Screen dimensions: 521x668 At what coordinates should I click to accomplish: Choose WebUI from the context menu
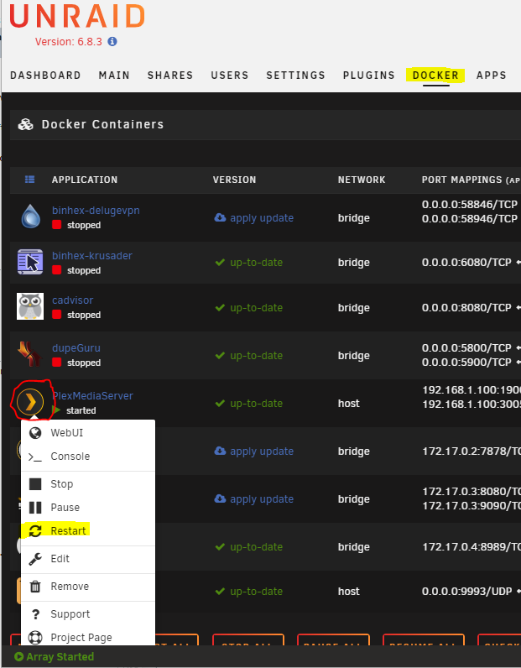88,433
